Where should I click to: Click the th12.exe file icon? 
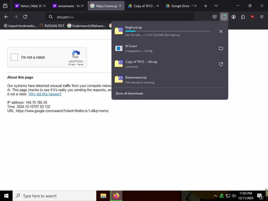coord(119,48)
